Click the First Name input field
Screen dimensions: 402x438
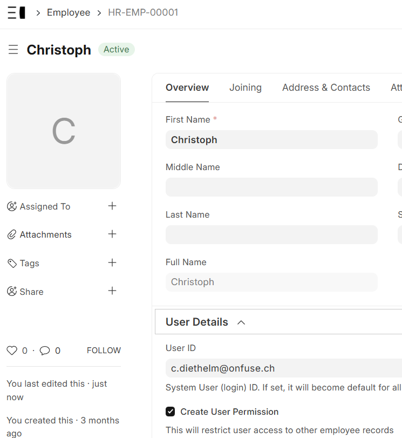271,140
